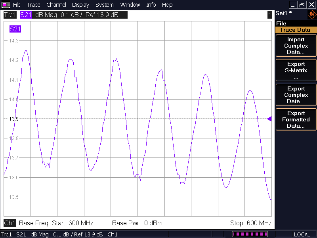Expand the Display menu
Image resolution: width=317 pixels, height=238 pixels.
(80, 5)
